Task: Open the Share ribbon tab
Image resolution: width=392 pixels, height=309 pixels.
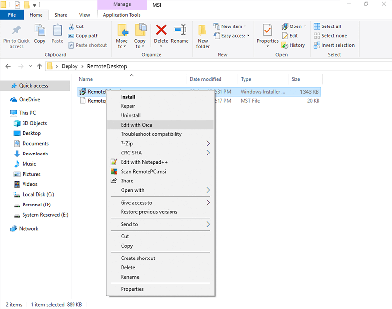Action: point(61,15)
